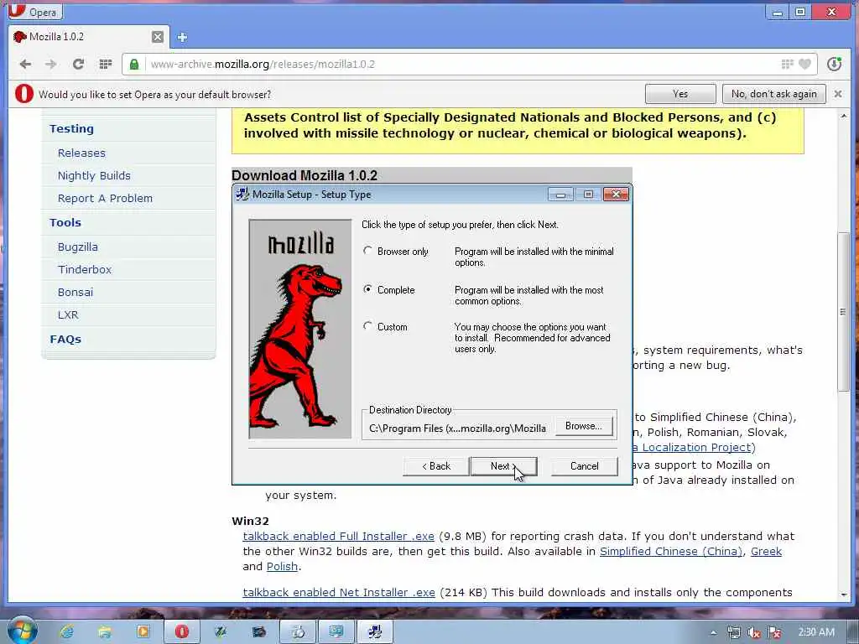Image resolution: width=859 pixels, height=644 pixels.
Task: Minimize the Mozilla Setup dialog
Action: click(560, 195)
